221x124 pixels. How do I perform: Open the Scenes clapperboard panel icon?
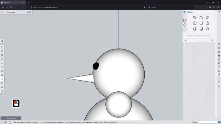[219, 75]
